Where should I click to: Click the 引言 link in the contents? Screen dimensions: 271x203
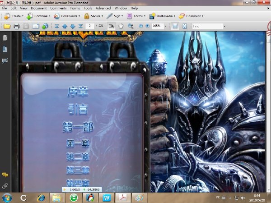point(78,109)
